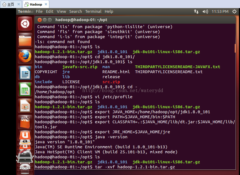Click the 'README.html' file name
Viewport: 240px width, 175px height.
[116, 72]
